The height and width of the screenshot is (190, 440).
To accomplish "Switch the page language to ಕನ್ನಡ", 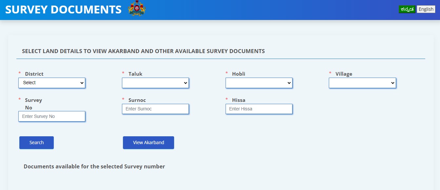I will click(407, 9).
